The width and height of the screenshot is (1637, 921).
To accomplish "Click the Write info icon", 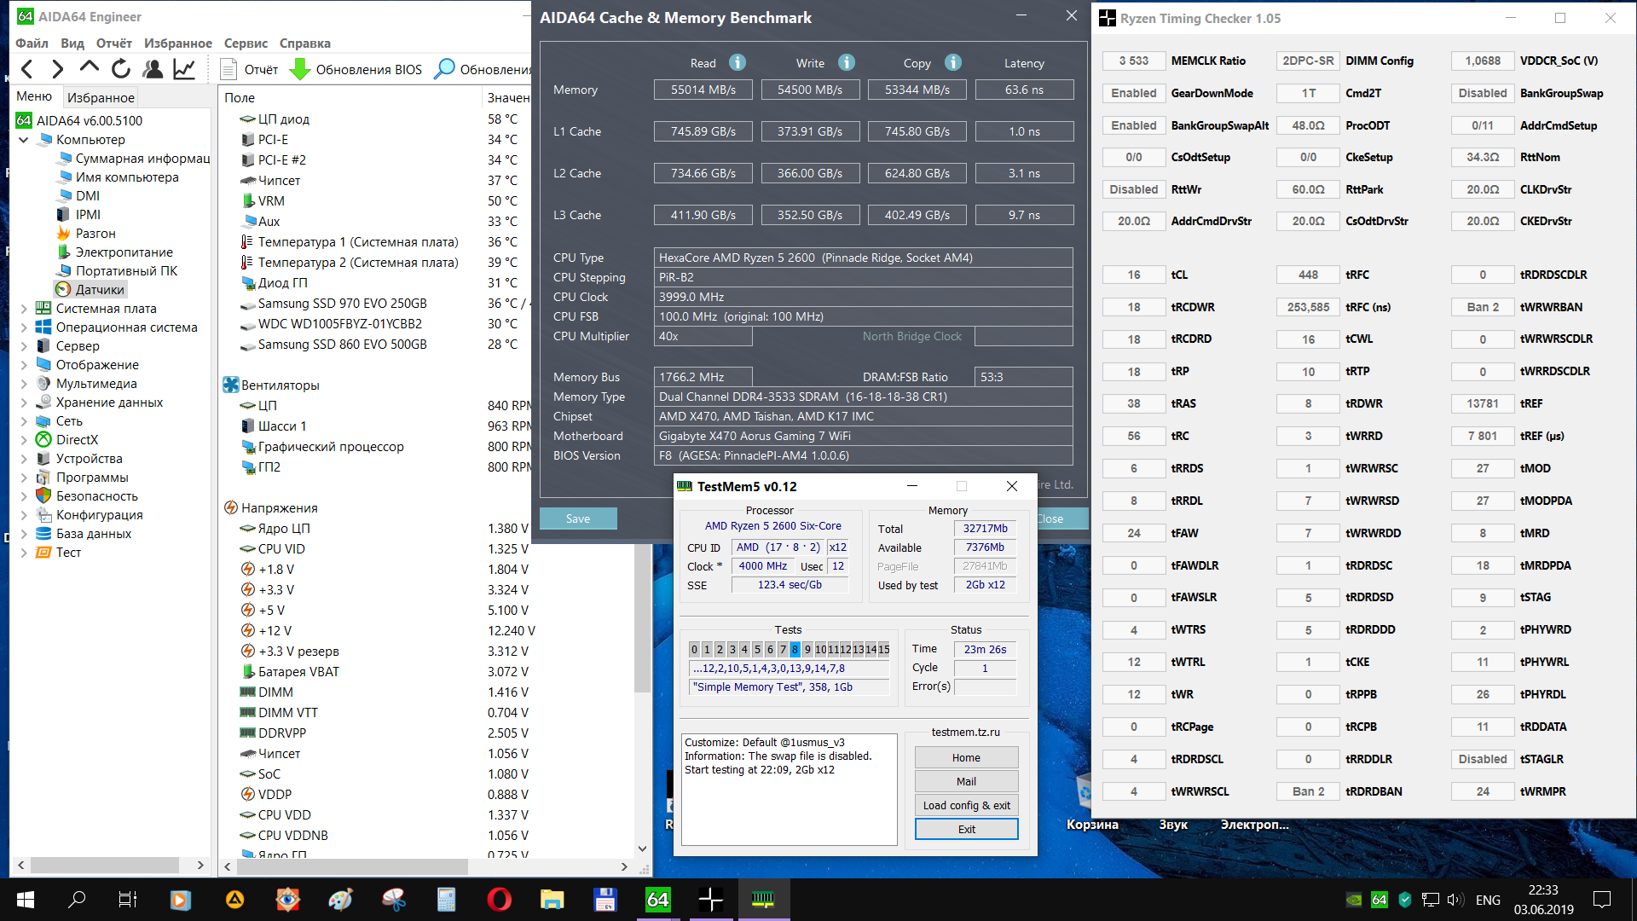I will 846,62.
